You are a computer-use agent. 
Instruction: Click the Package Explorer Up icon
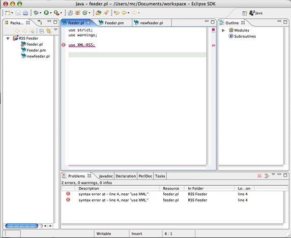32,31
